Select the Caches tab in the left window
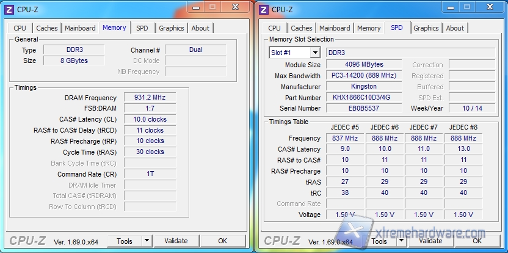 pyautogui.click(x=47, y=28)
